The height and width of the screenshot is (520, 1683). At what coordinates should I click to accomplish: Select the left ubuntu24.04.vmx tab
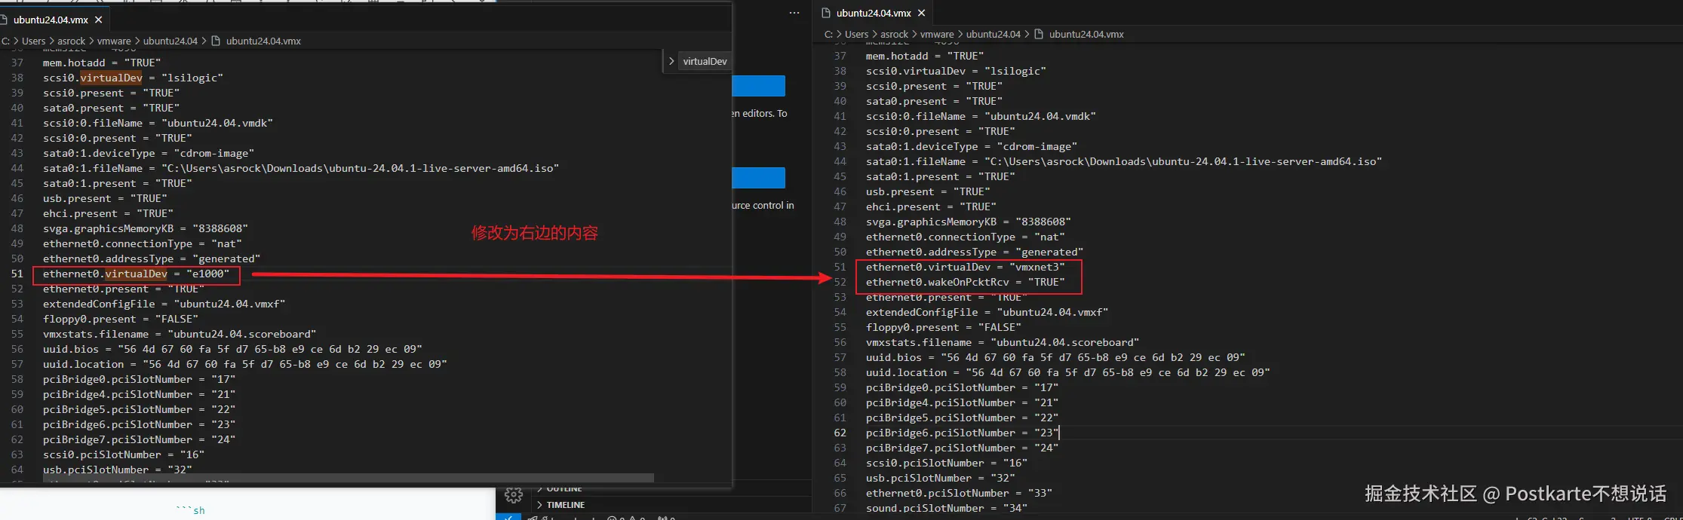point(51,20)
